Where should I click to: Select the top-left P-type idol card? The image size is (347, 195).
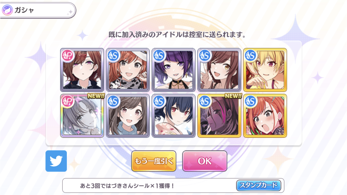point(82,70)
